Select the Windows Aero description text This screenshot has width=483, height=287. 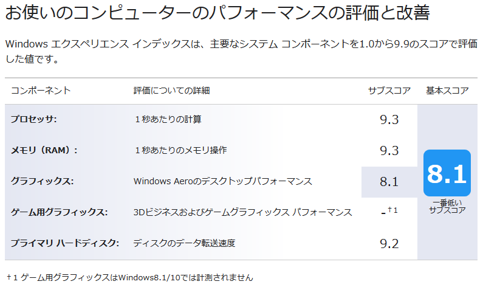click(x=223, y=181)
